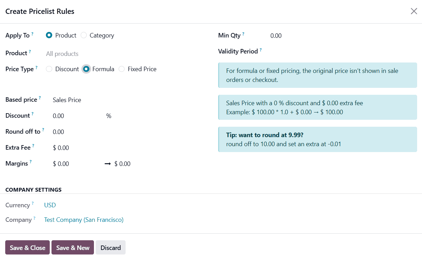Open the Apply To help tooltip
The image size is (422, 259).
click(x=33, y=33)
